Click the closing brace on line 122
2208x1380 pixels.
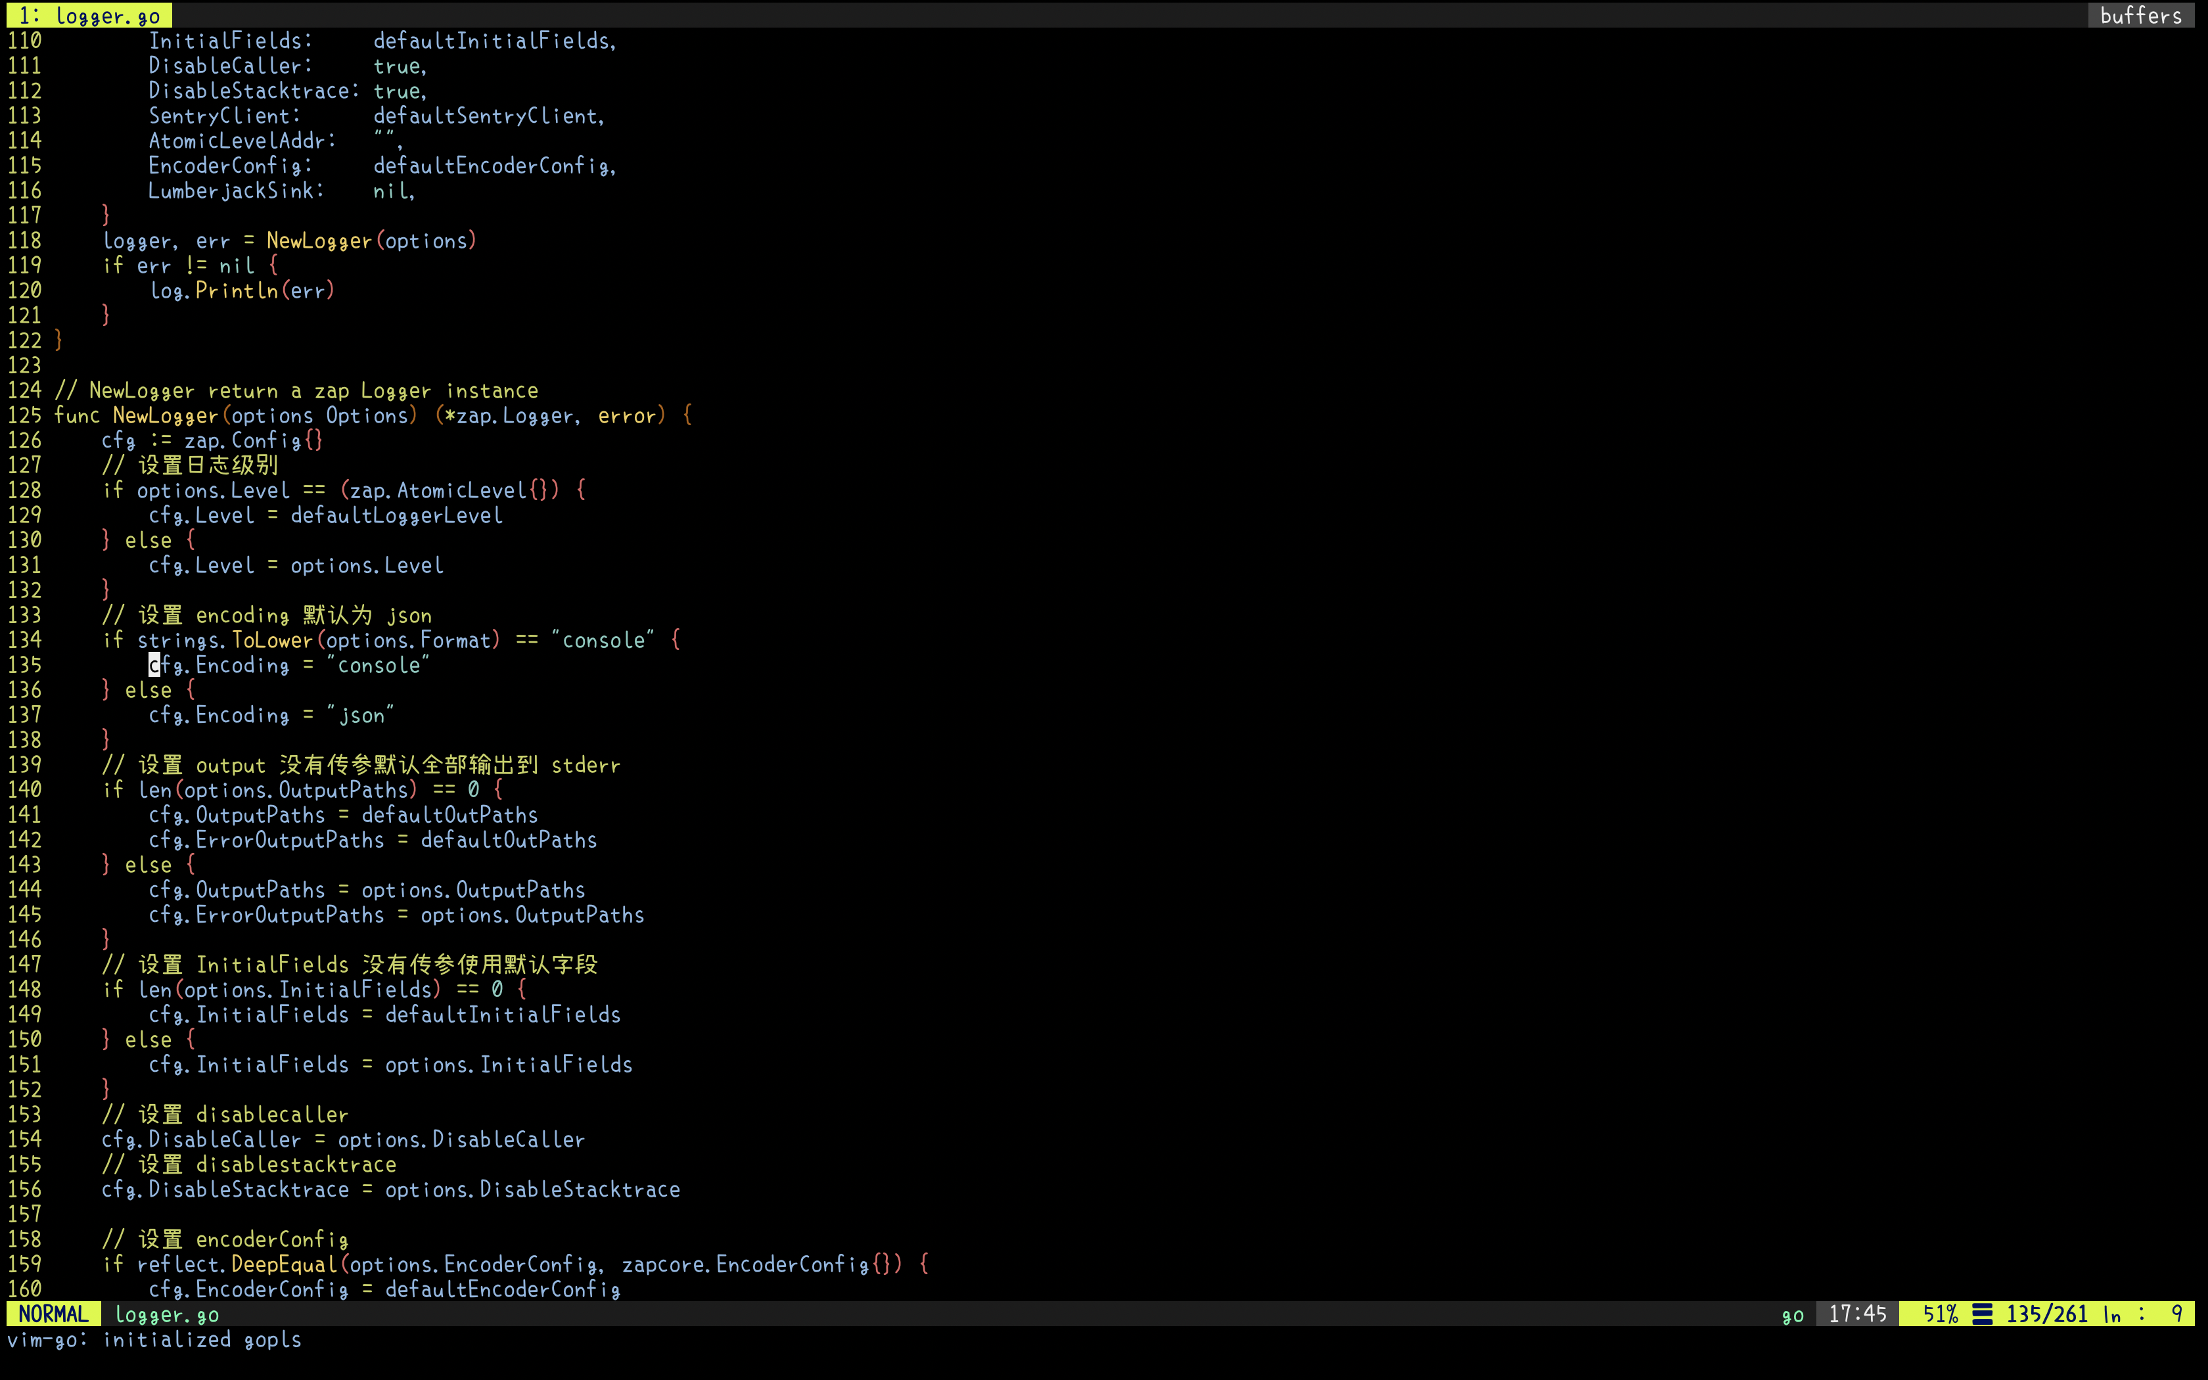tap(58, 340)
